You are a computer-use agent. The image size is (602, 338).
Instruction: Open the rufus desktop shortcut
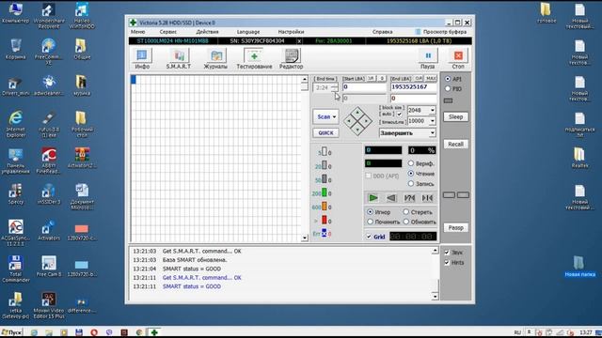[49, 124]
